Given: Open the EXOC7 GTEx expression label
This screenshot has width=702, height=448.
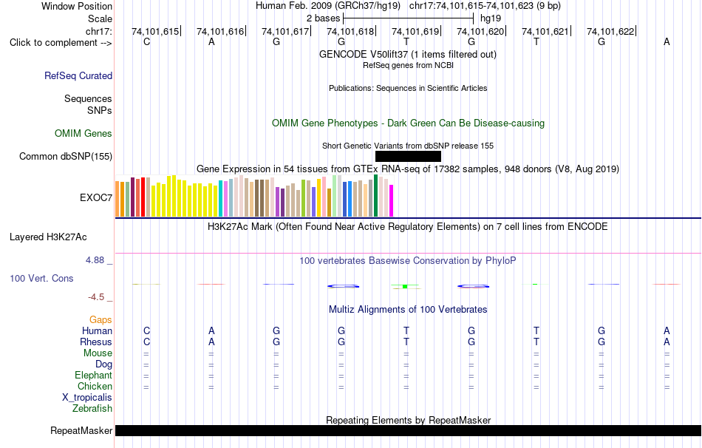Looking at the screenshot, I should point(96,197).
